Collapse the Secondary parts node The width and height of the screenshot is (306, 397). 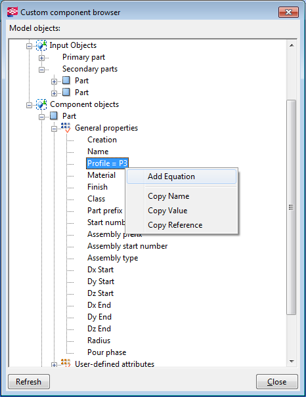coord(41,70)
